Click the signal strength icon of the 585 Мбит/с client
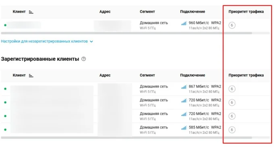274x153 pixels. pyautogui.click(x=184, y=128)
